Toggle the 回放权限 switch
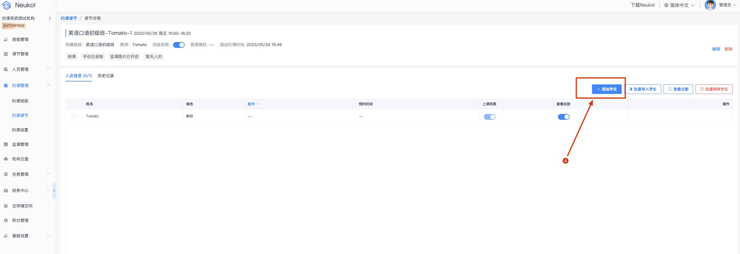This screenshot has height=254, width=740. pyautogui.click(x=179, y=45)
